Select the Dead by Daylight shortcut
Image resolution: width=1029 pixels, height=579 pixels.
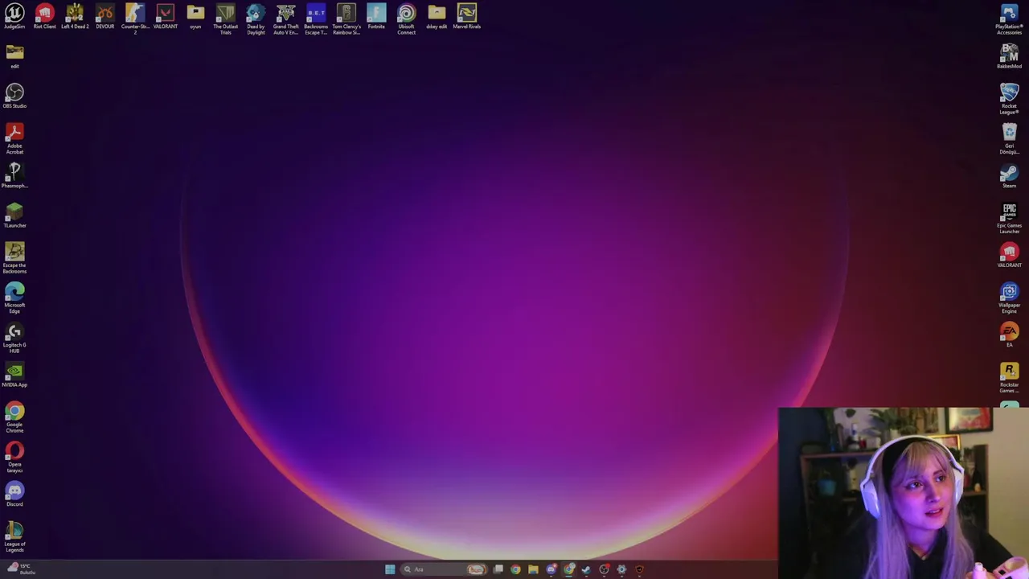coord(256,19)
